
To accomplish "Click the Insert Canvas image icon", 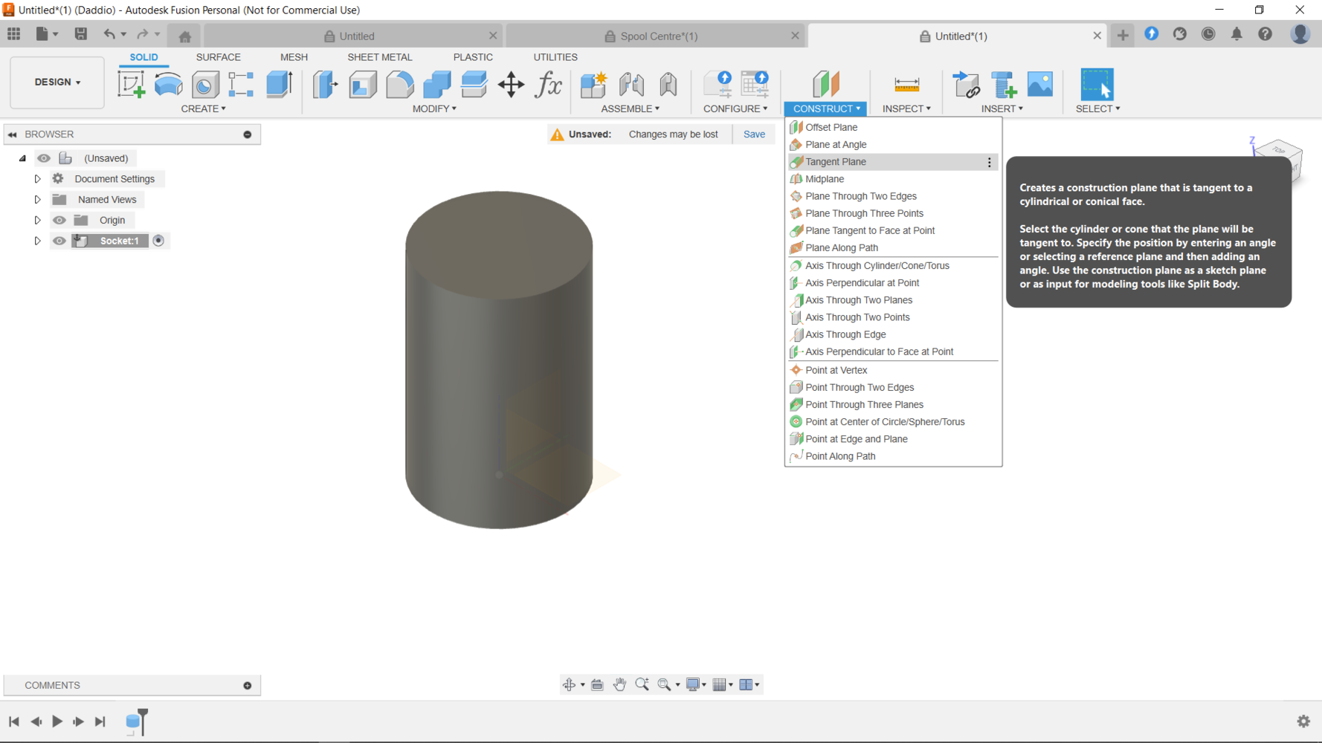I will click(x=1039, y=85).
